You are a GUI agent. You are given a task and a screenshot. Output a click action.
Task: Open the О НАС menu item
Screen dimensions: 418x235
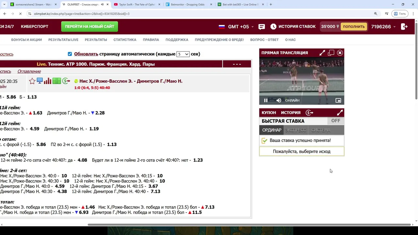click(x=290, y=40)
